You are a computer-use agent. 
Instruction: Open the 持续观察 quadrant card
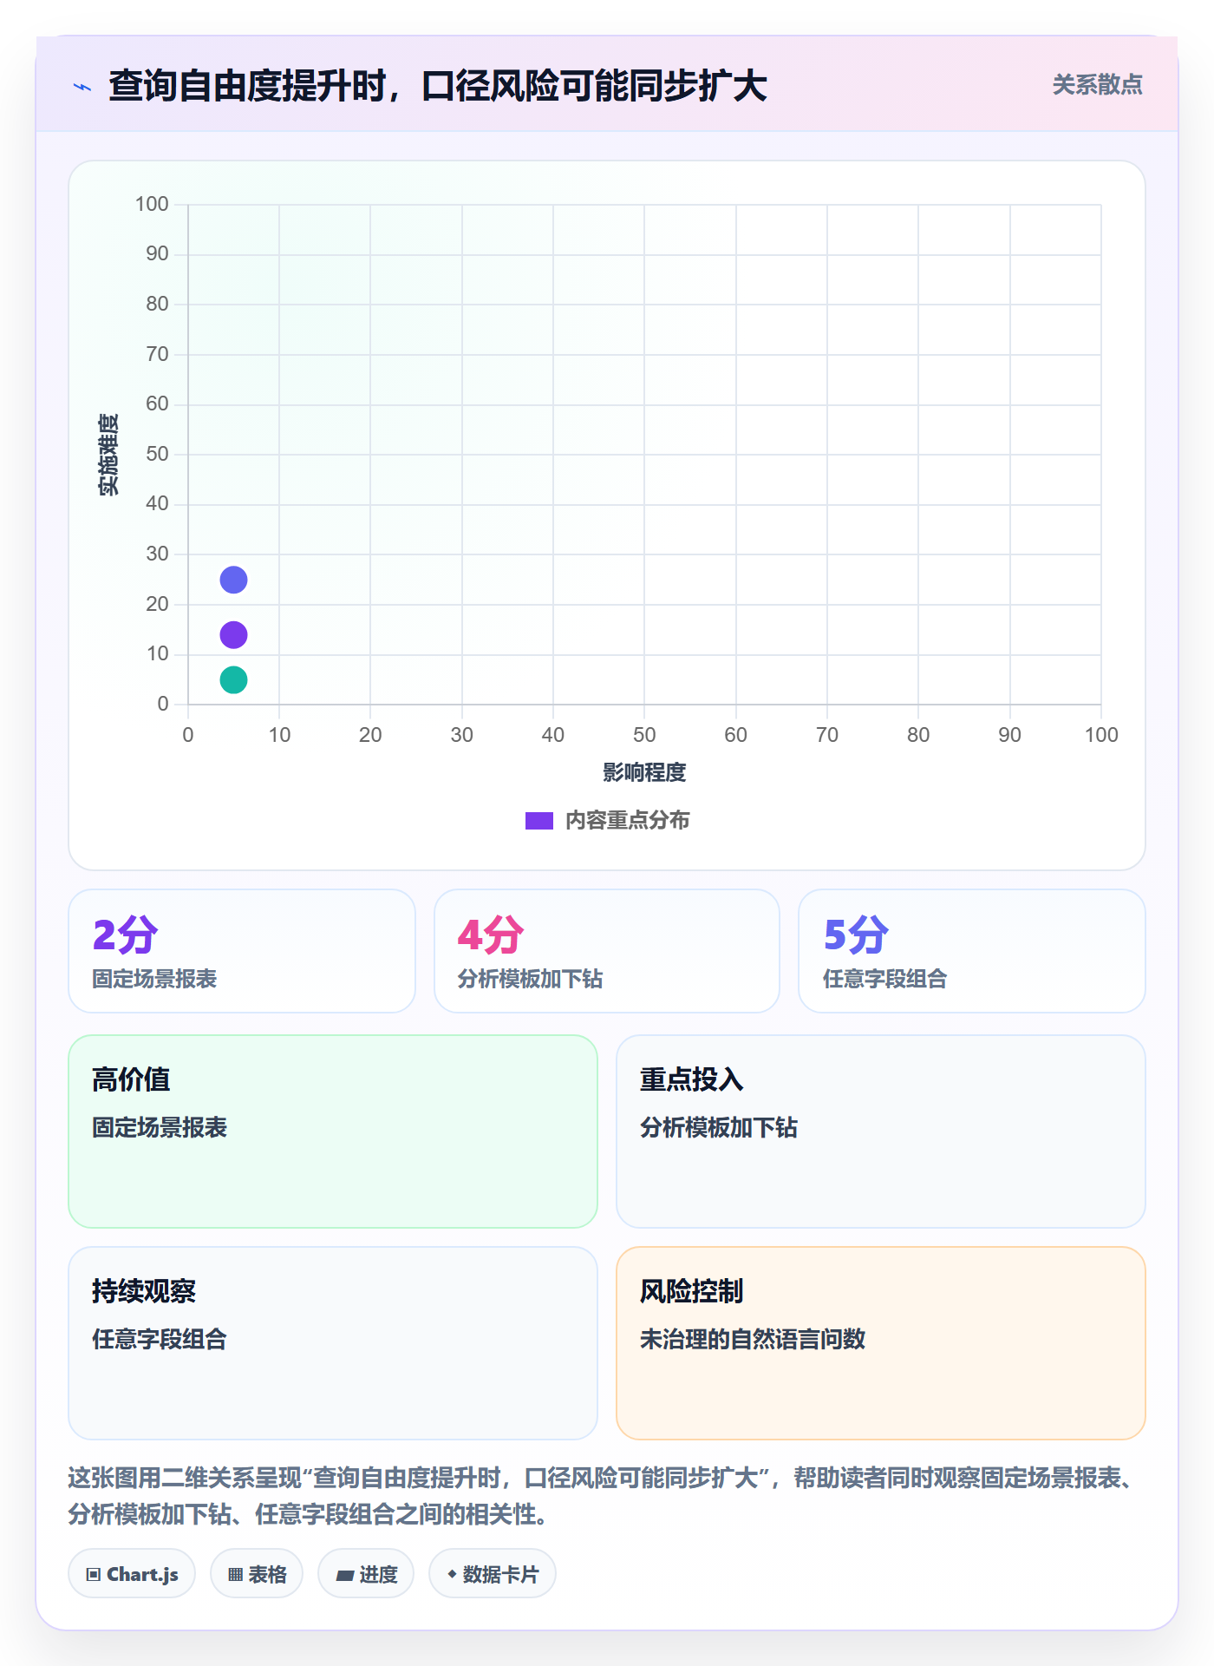[x=333, y=1343]
